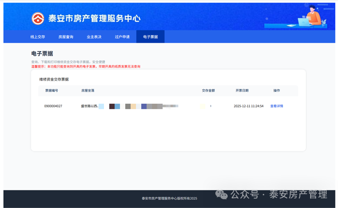Viewport: 338px width, 208px height.
Task: Switch to the 房屋查询 tab
Action: (x=66, y=37)
